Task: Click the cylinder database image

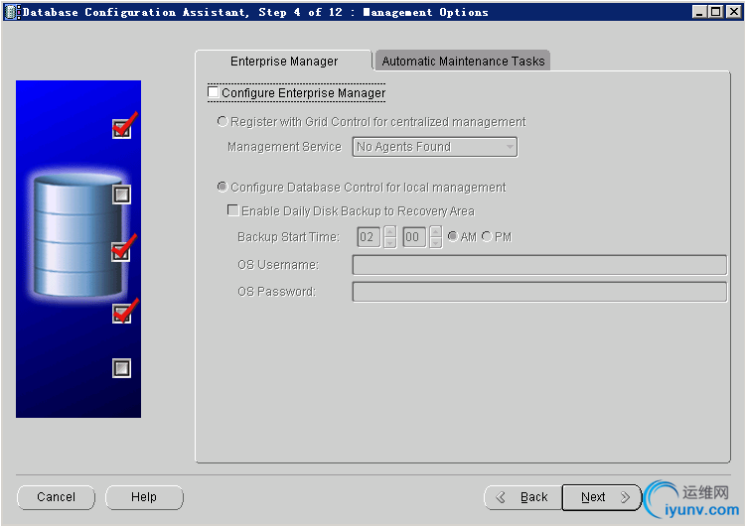Action: pyautogui.click(x=77, y=236)
